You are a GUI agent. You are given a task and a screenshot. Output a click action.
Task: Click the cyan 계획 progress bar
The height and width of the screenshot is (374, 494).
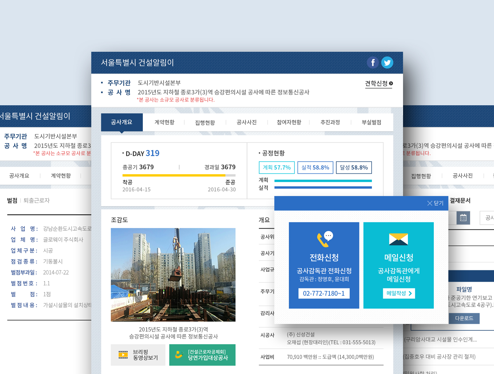[x=323, y=181]
